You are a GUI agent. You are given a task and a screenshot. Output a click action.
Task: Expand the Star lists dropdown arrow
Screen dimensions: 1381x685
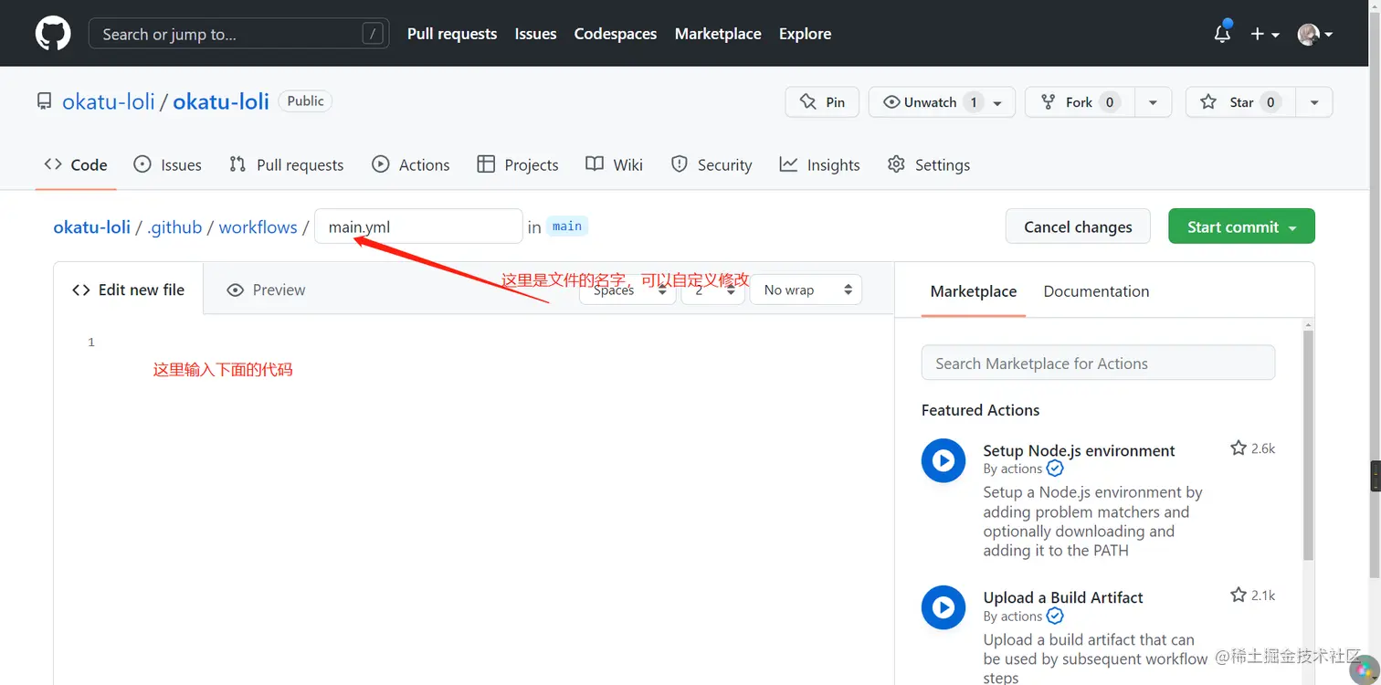[x=1314, y=102]
